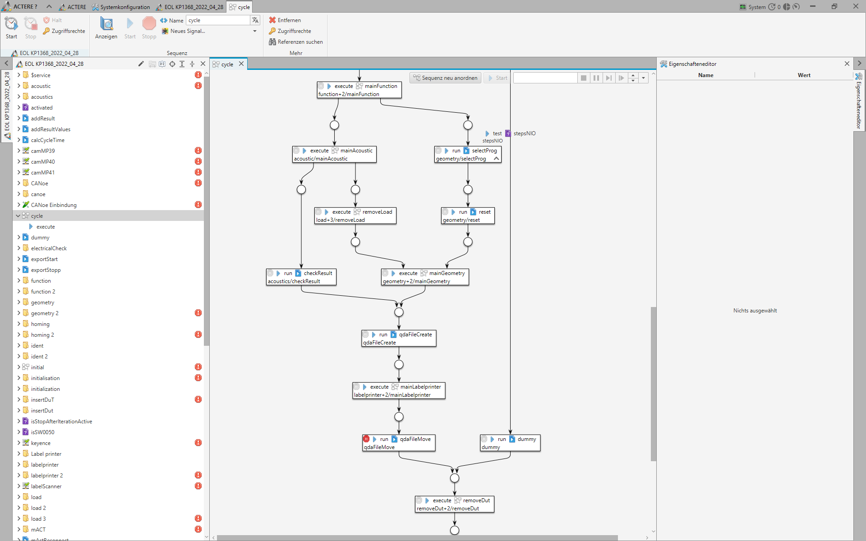The width and height of the screenshot is (866, 541).
Task: Click project tree vertical scrollbar
Action: click(207, 211)
